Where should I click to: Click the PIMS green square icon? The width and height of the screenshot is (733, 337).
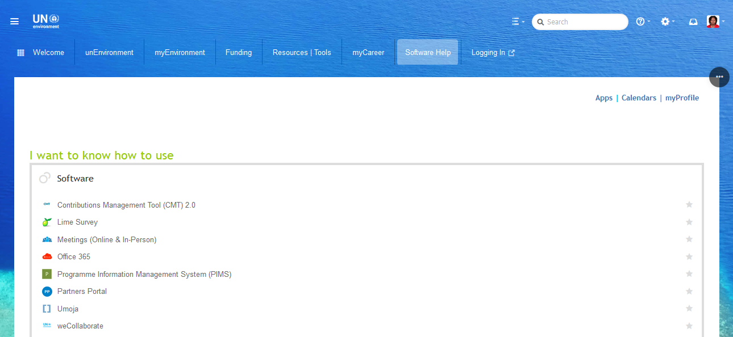tap(47, 274)
